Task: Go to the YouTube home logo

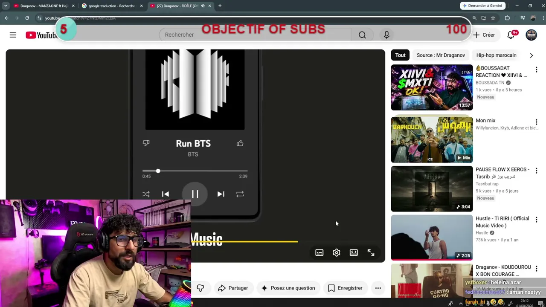Action: (41, 35)
